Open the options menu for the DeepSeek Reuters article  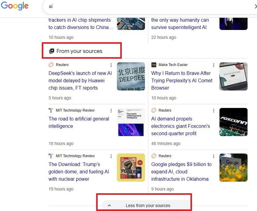pyautogui.click(x=111, y=65)
